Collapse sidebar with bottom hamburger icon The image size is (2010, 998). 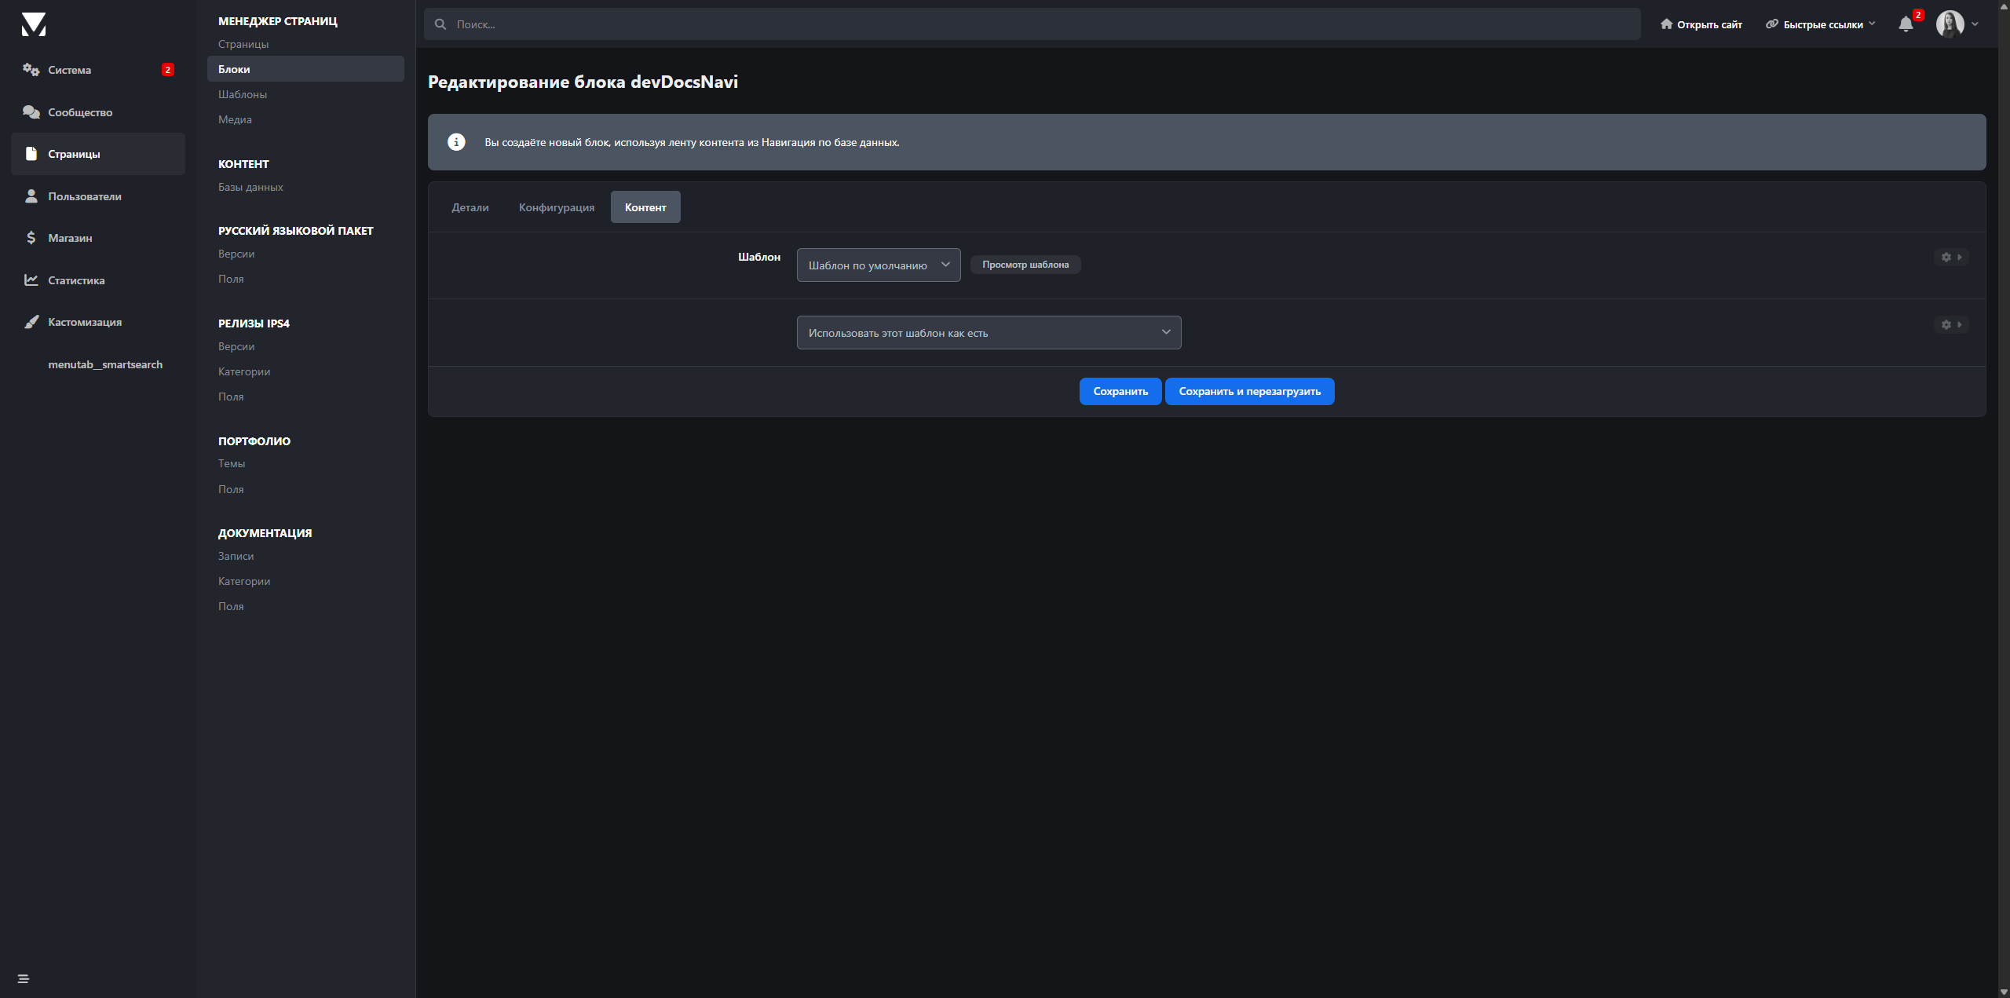pyautogui.click(x=24, y=978)
